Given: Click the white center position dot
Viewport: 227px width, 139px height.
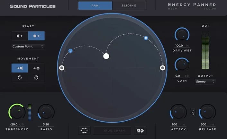Looking at the screenshot, I should pos(106,56).
